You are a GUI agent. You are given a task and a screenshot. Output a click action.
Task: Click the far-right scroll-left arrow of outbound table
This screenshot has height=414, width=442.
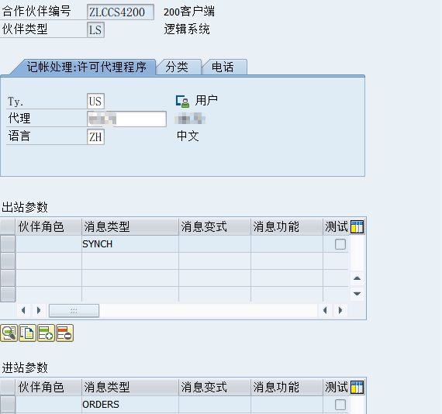click(325, 311)
